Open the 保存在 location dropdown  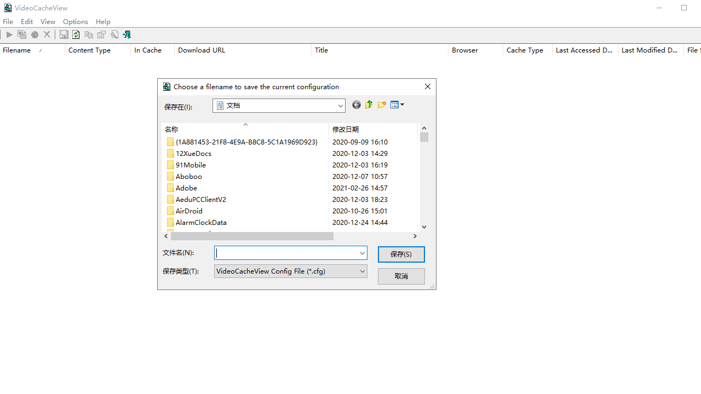pyautogui.click(x=340, y=106)
